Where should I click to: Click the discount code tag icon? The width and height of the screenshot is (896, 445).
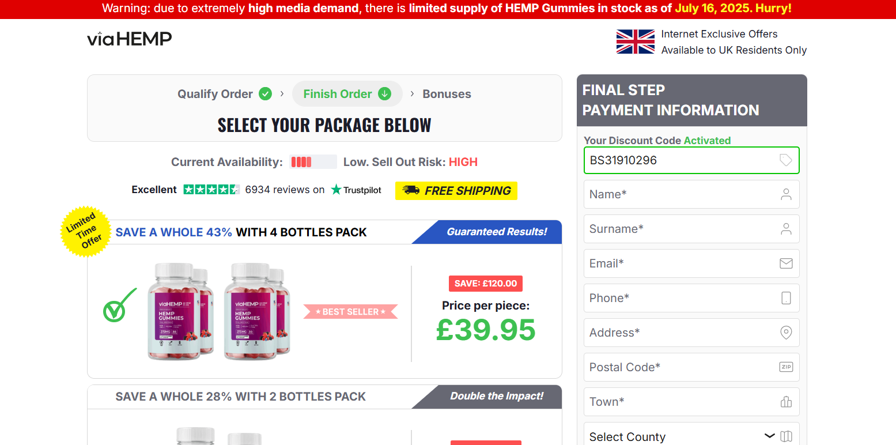[x=785, y=160]
